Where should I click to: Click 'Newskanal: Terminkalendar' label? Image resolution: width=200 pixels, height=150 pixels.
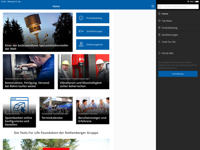[55, 114]
